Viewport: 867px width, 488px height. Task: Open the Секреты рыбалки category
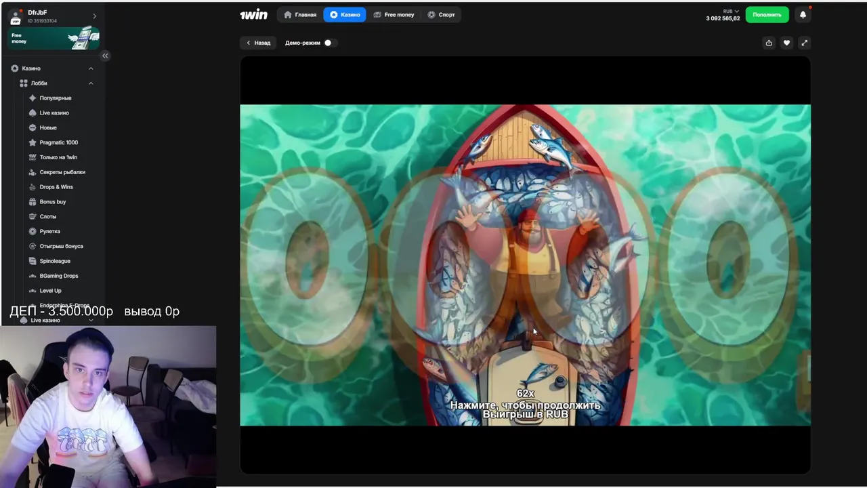click(x=62, y=172)
